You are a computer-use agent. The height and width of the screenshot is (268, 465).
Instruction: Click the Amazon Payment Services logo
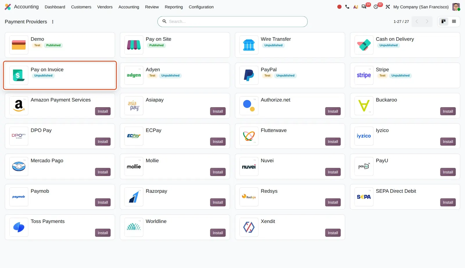(x=19, y=106)
